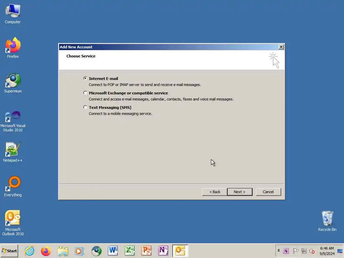
Task: Go back with the < Back button
Action: pyautogui.click(x=215, y=192)
